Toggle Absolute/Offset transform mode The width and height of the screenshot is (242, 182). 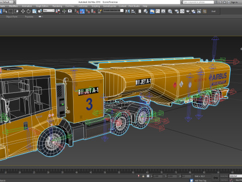click(x=148, y=176)
